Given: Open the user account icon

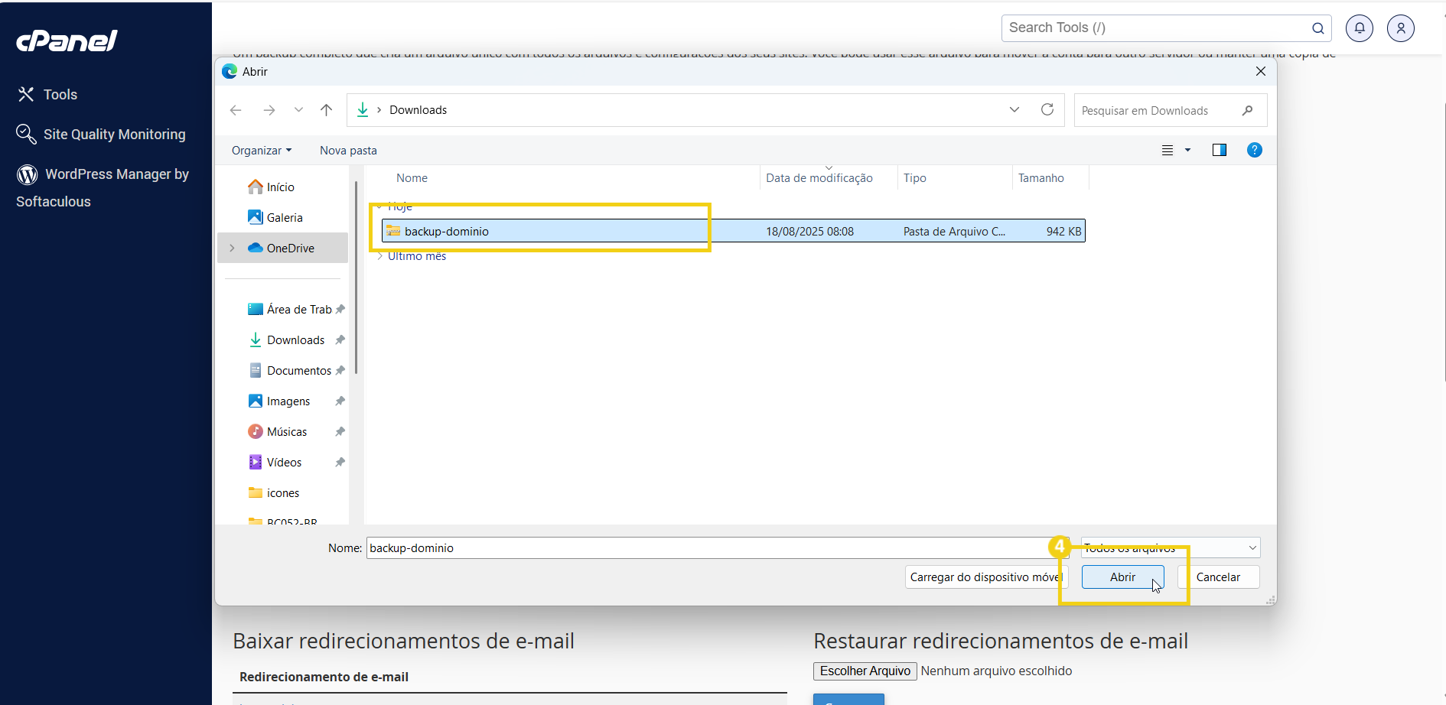Looking at the screenshot, I should tap(1401, 28).
